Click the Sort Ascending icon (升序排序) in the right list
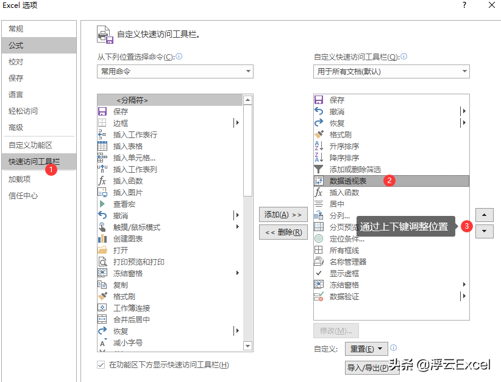 pyautogui.click(x=319, y=146)
